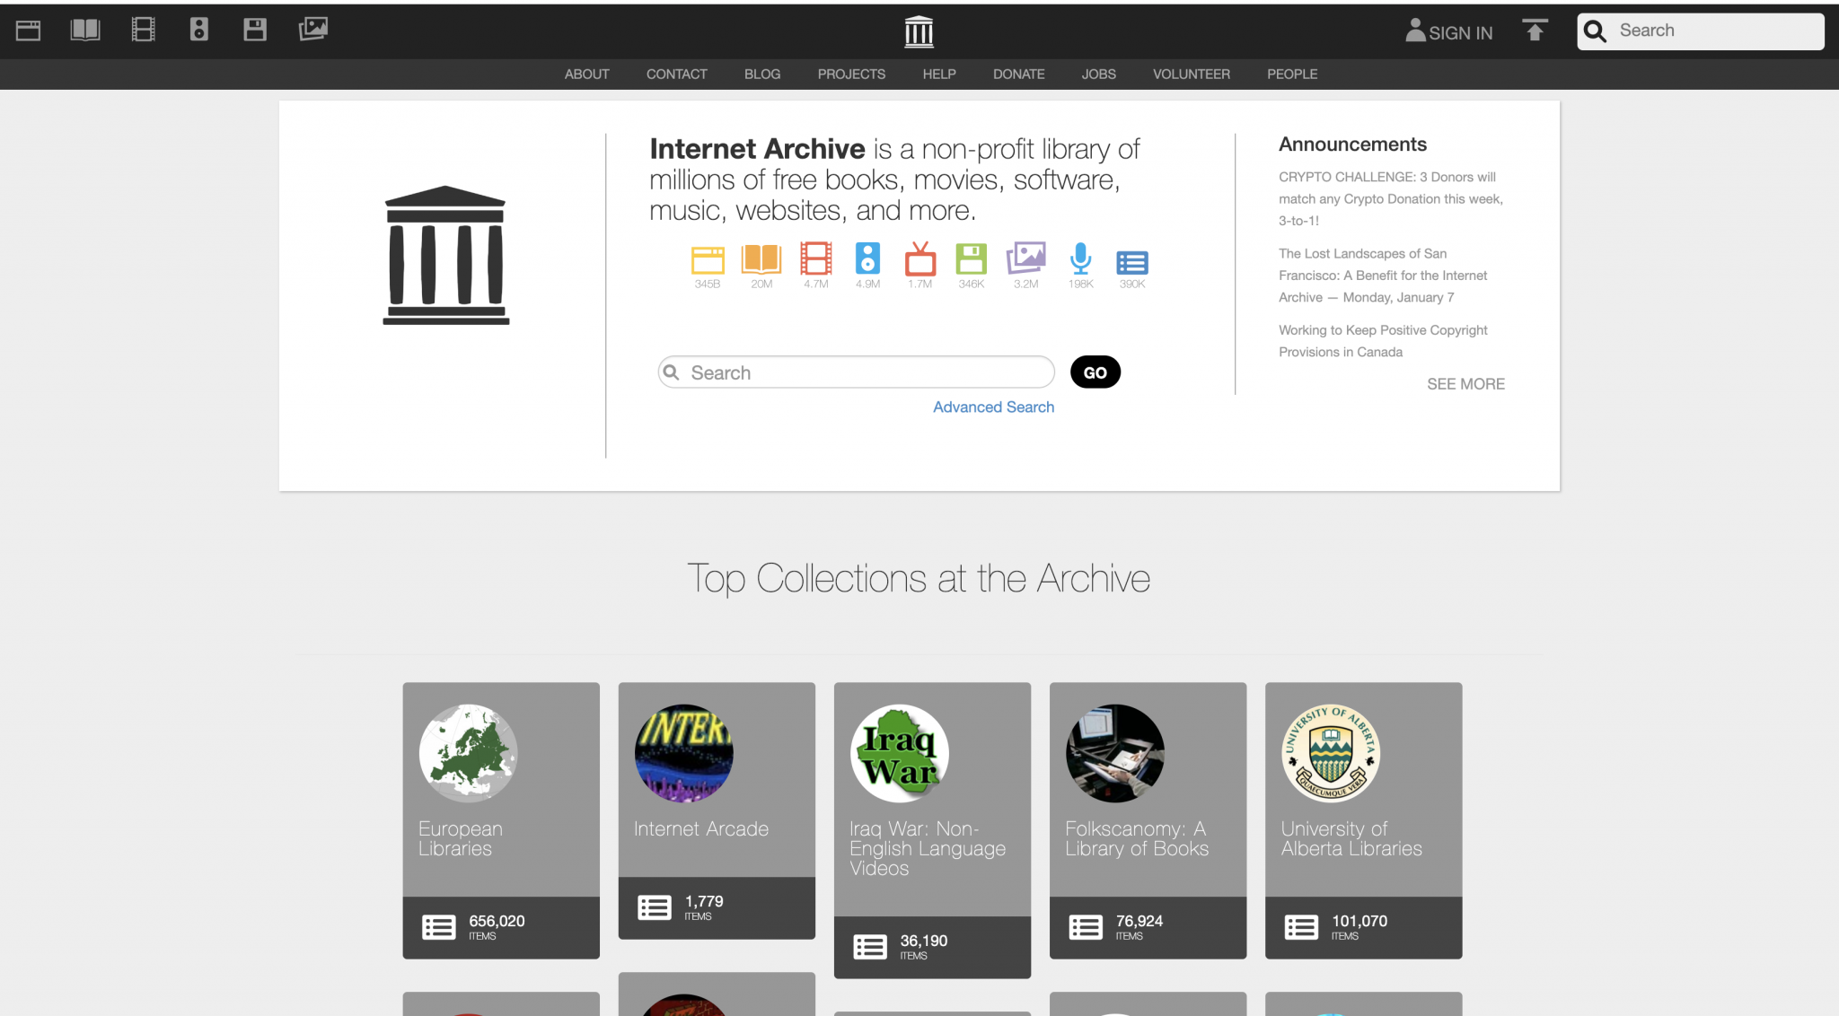The image size is (1839, 1016).
Task: Open Positive Copyright Provisions in Canada announcement
Action: (1383, 341)
